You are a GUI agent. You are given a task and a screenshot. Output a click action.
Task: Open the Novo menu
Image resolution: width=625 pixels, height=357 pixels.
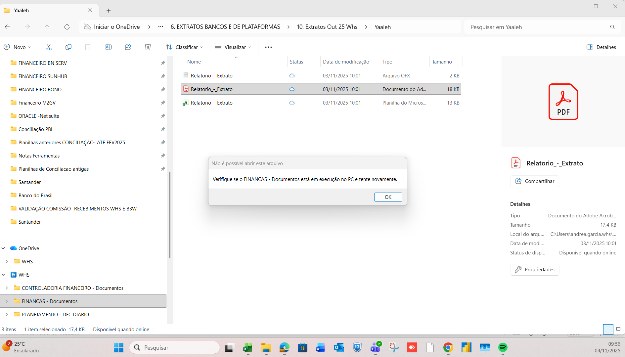tap(17, 47)
